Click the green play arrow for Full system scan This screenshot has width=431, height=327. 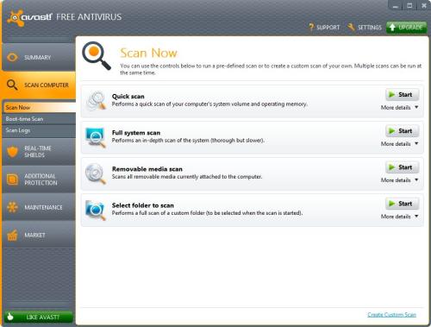coord(391,131)
